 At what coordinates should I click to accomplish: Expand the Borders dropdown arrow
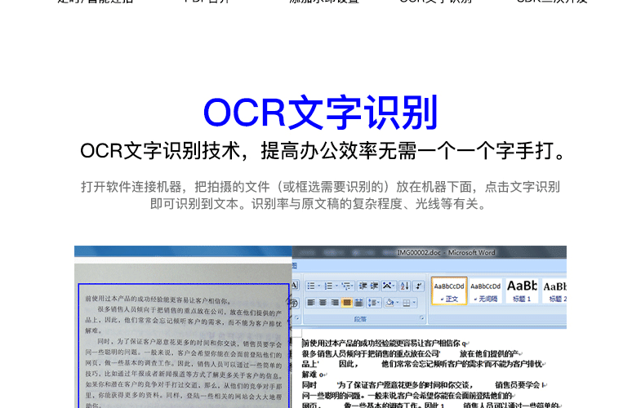coord(414,303)
